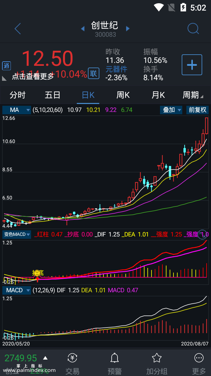This screenshot has width=211, height=376.
Task: Open the 变色MACD indicator dropdown
Action: (x=17, y=234)
